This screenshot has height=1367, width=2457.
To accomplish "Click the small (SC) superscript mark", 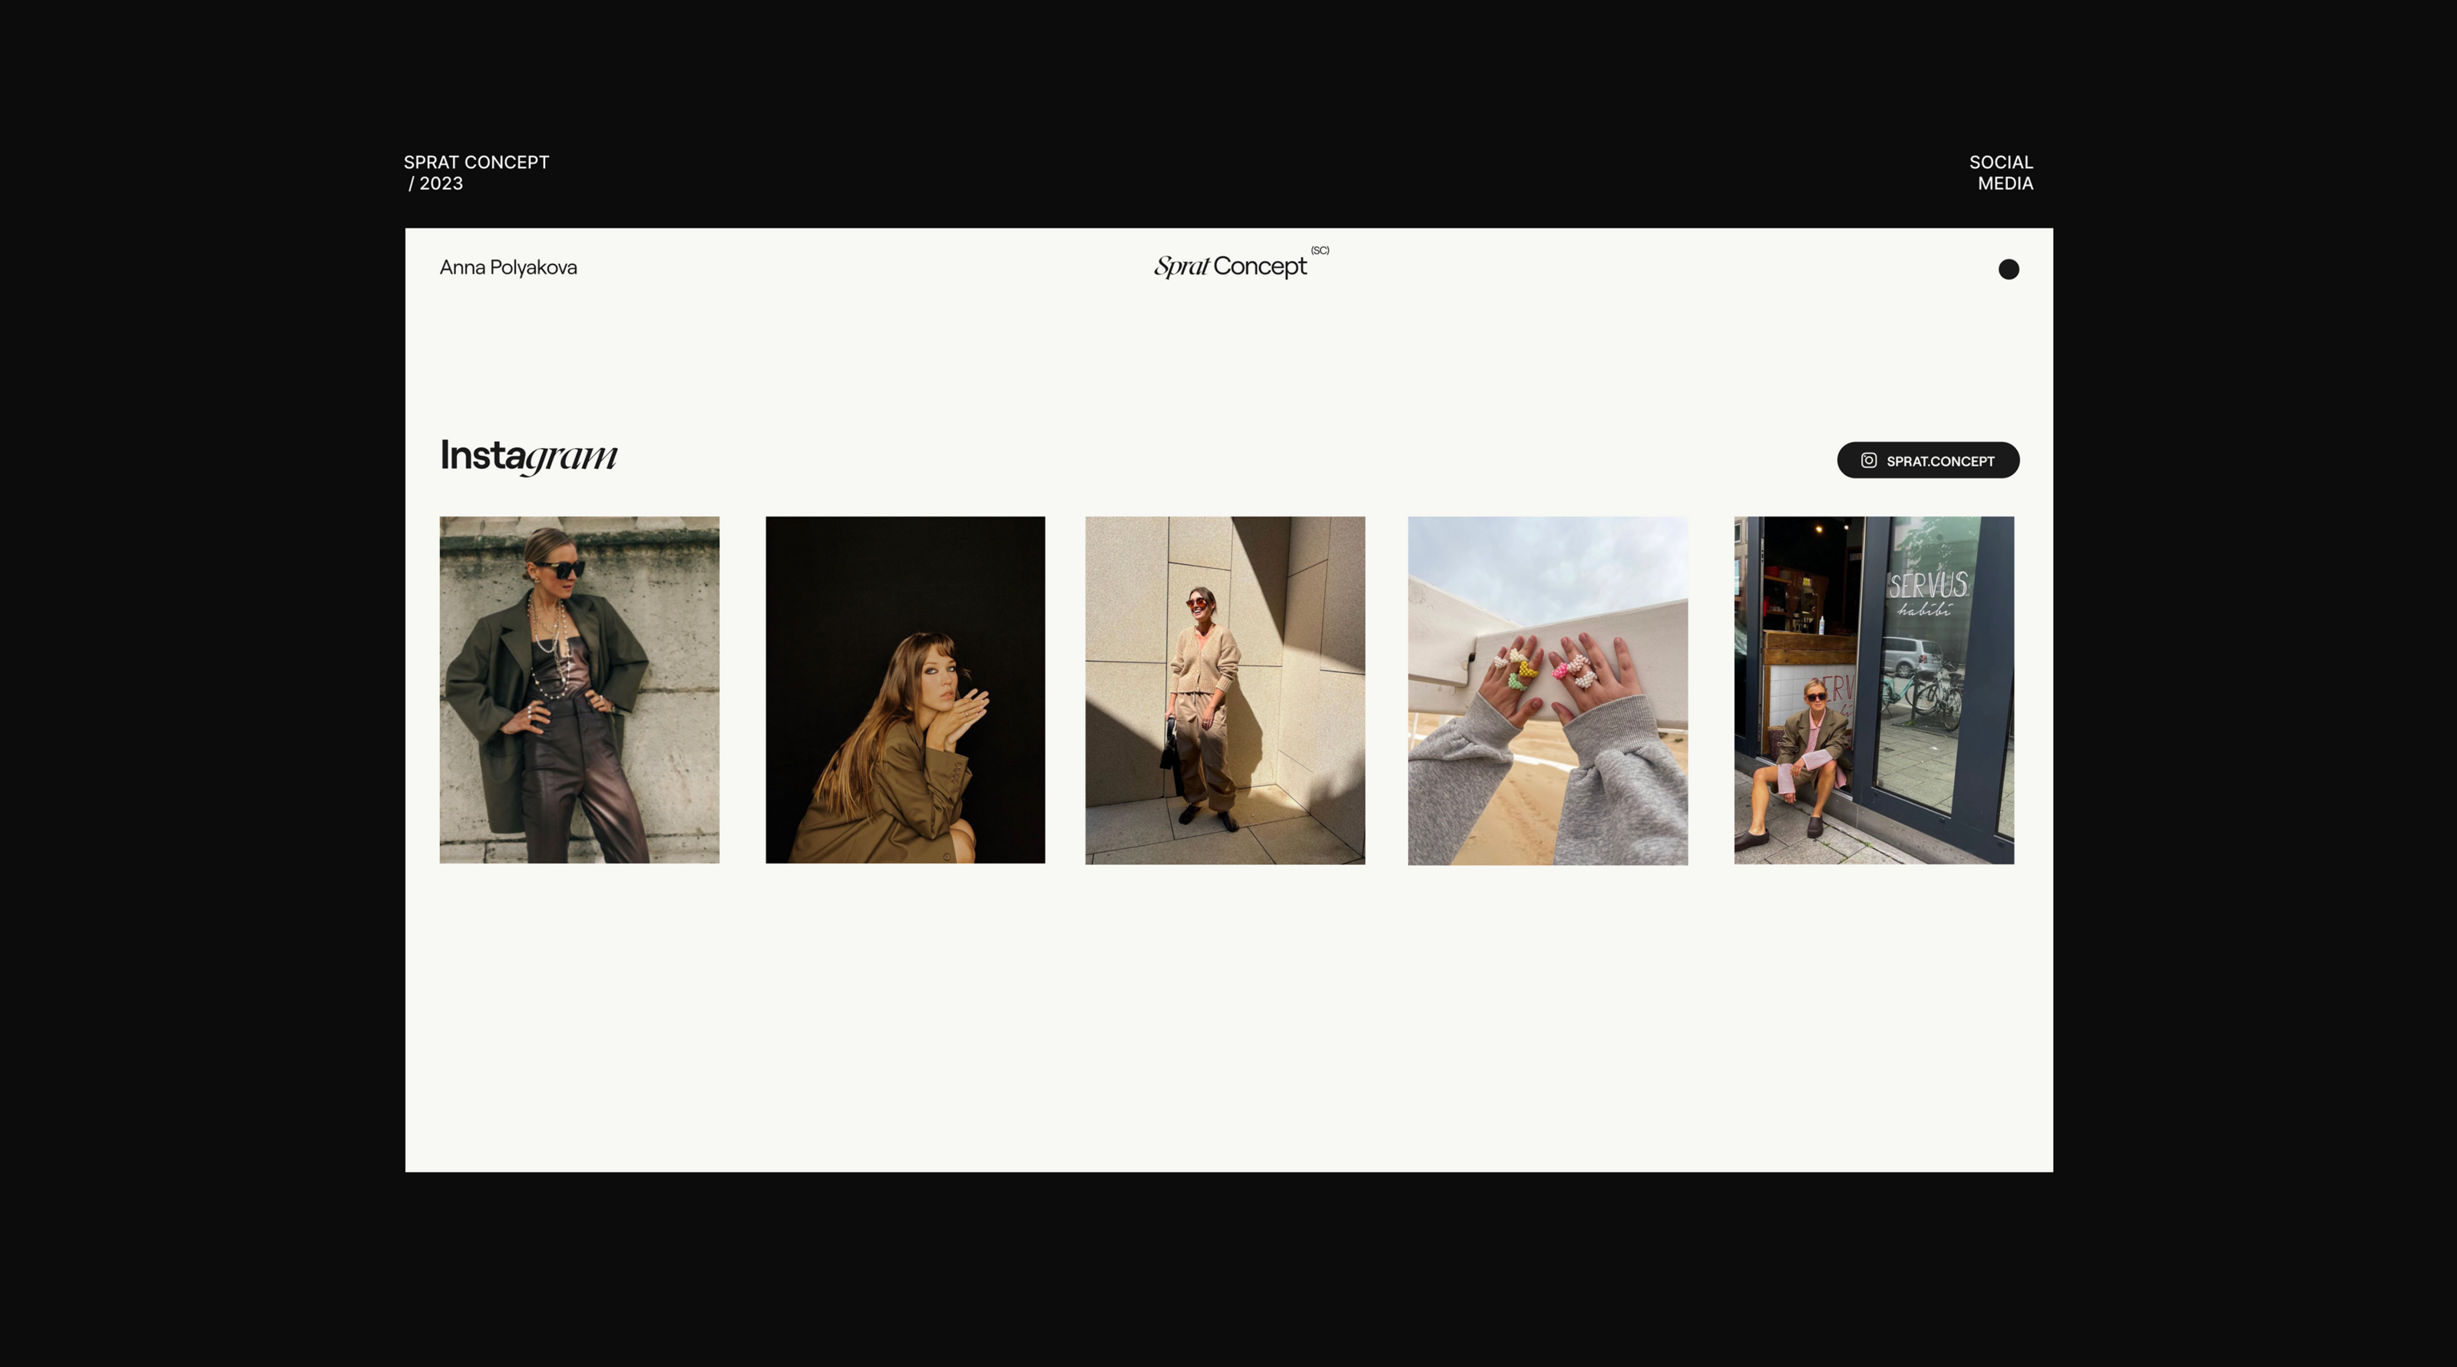I will (1319, 249).
